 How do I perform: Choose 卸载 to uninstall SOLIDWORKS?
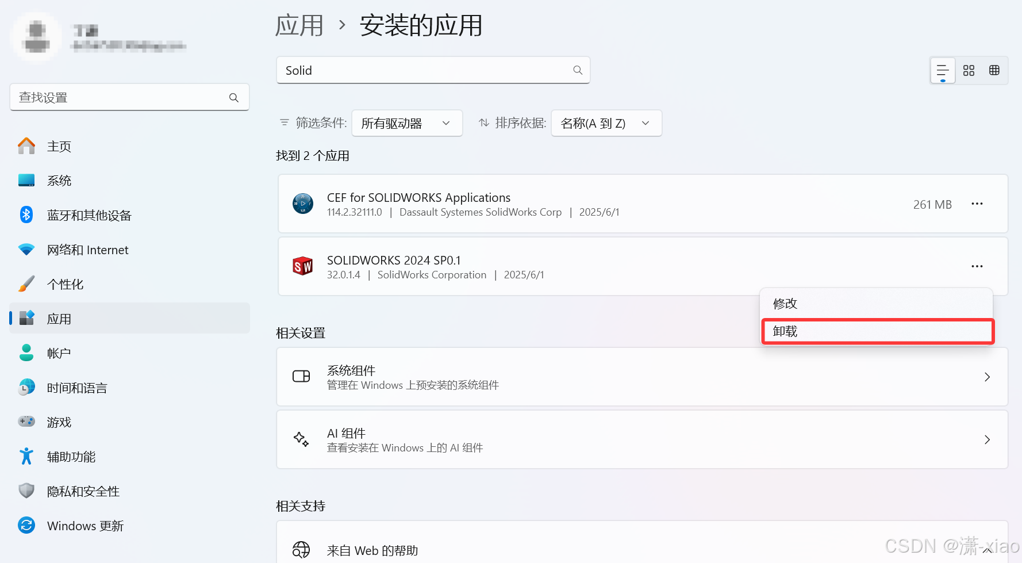coord(877,331)
